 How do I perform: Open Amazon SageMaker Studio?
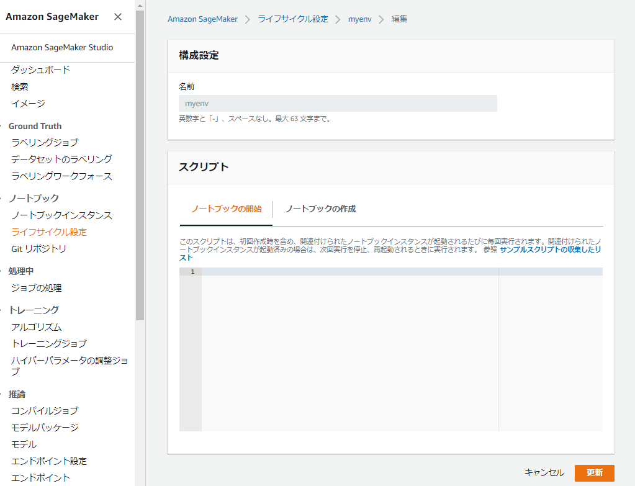[x=62, y=47]
